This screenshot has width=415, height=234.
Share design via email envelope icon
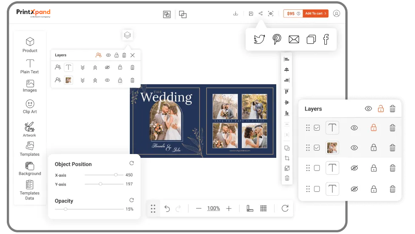tap(294, 40)
